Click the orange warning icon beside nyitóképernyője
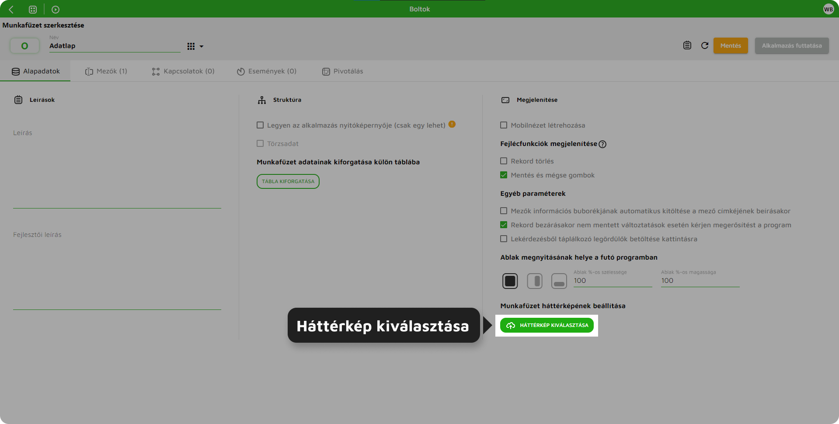This screenshot has width=839, height=424. 452,124
